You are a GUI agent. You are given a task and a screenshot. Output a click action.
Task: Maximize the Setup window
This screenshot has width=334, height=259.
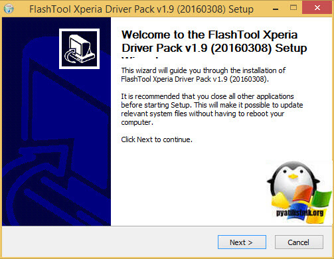pos(293,8)
